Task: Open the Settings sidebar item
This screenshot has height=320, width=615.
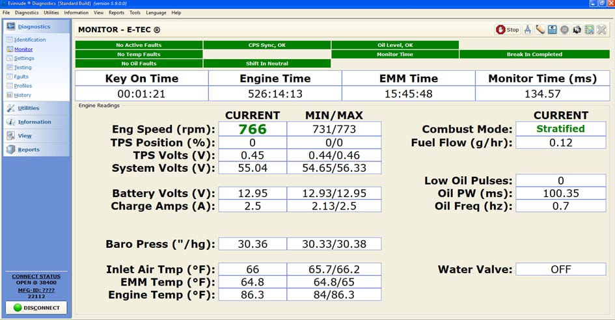Action: tap(24, 58)
